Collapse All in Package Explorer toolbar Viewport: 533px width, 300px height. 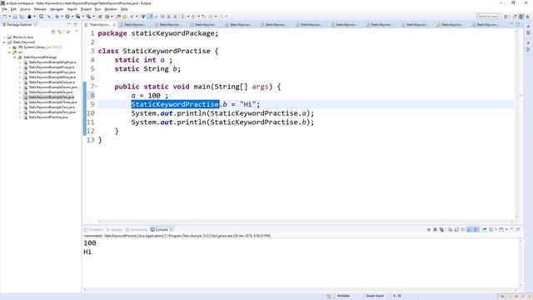coord(53,32)
